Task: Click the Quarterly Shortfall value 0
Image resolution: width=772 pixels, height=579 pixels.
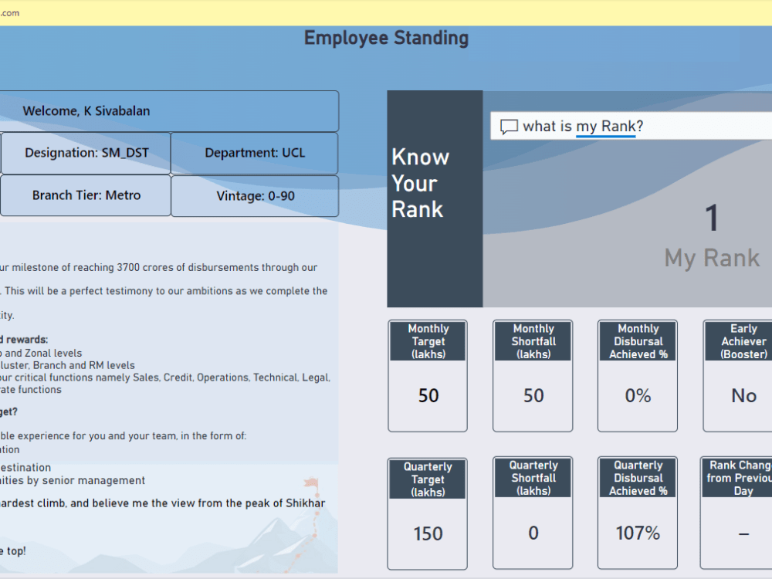Action: click(x=533, y=533)
